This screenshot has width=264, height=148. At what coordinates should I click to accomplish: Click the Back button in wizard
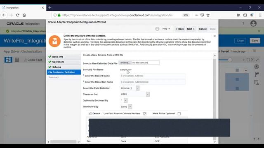pyautogui.click(x=180, y=29)
